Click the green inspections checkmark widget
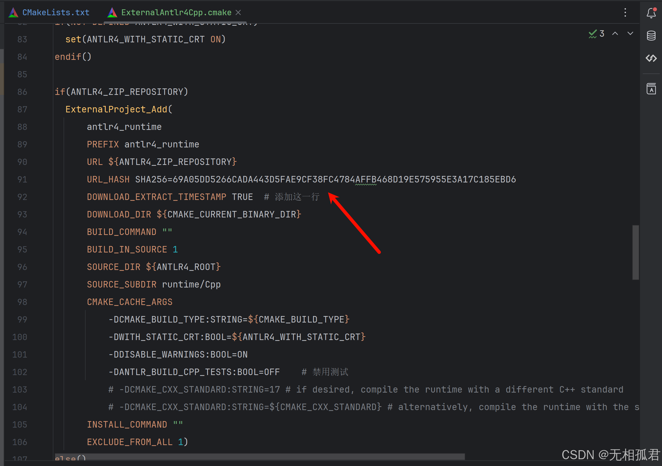The height and width of the screenshot is (466, 662). (592, 33)
